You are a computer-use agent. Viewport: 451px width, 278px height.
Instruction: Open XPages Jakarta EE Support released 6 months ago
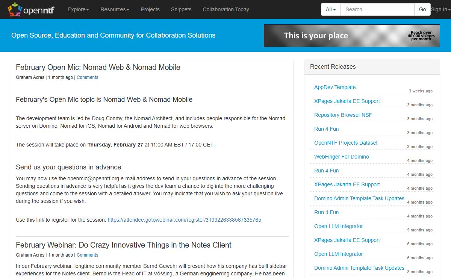point(347,240)
